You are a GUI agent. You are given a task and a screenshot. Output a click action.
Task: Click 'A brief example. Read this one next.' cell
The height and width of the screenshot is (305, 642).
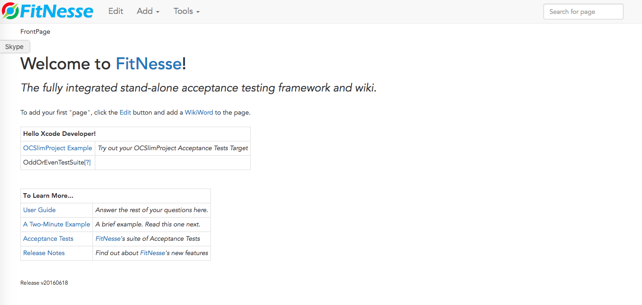(152, 224)
